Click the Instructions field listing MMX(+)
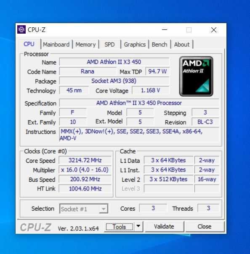 tap(139, 135)
